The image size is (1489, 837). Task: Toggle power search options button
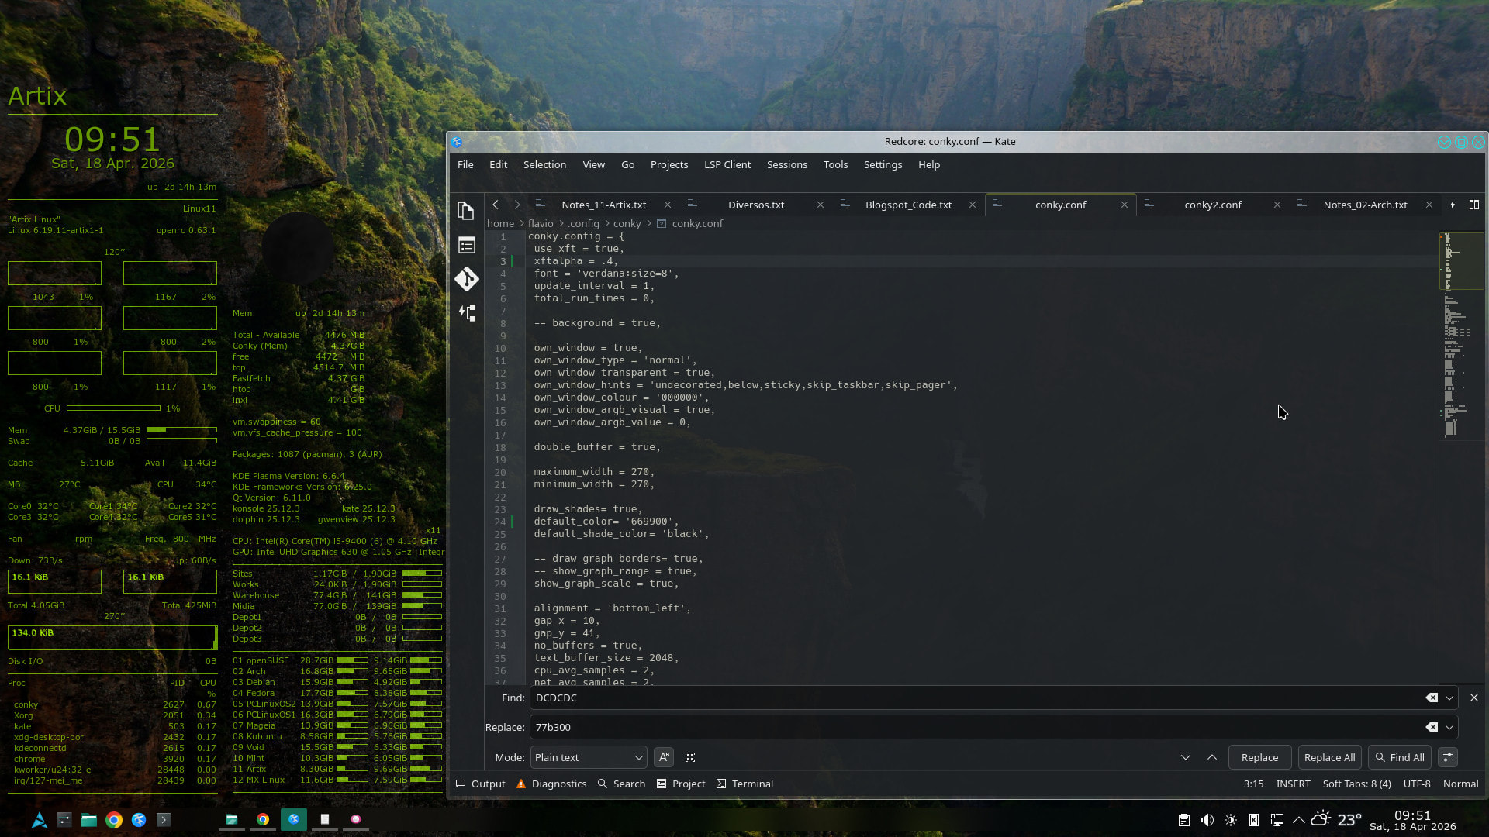coord(1447,757)
